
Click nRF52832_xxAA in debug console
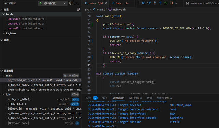tap(180, 105)
